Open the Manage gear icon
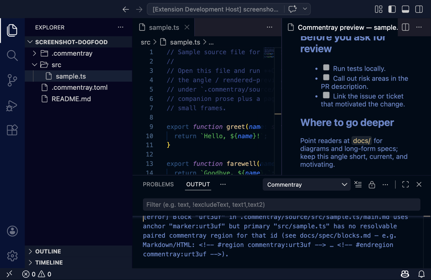Image resolution: width=431 pixels, height=280 pixels. pos(12,256)
